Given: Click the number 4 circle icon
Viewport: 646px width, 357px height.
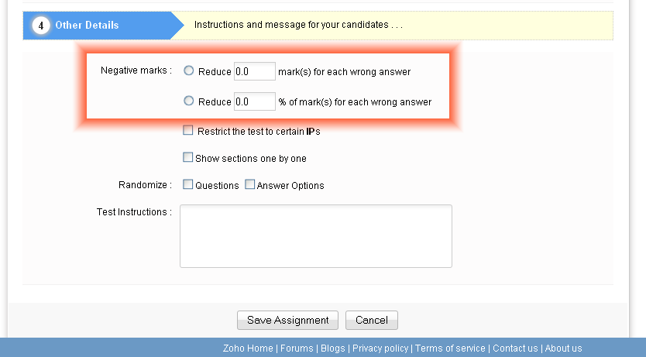Looking at the screenshot, I should tap(41, 26).
